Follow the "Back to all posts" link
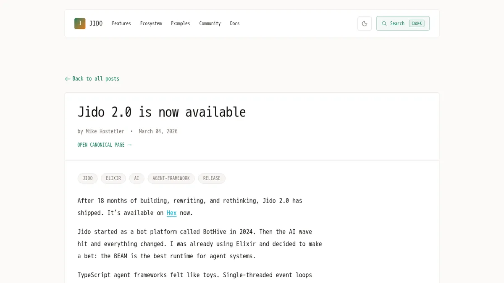The image size is (504, 283). (96, 79)
